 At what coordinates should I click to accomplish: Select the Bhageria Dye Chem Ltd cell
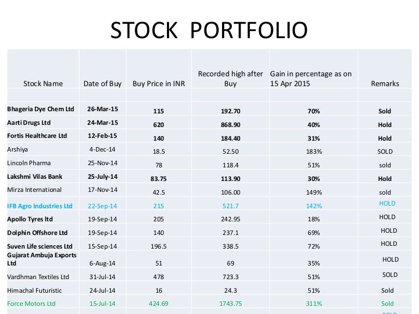click(40, 110)
